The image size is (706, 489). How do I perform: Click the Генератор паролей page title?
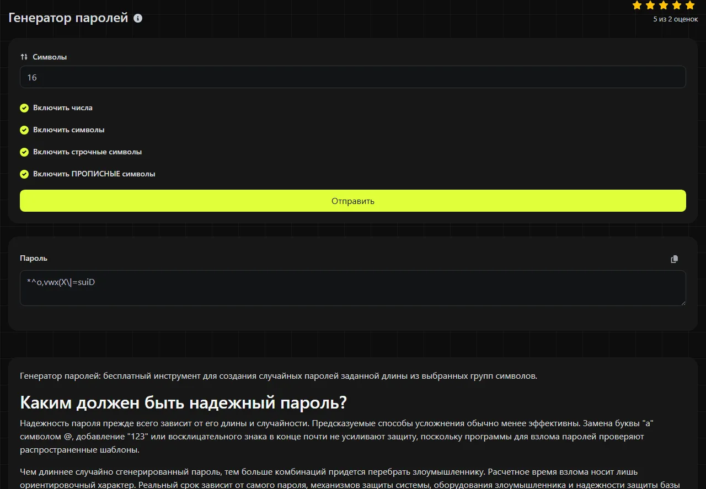pos(68,18)
